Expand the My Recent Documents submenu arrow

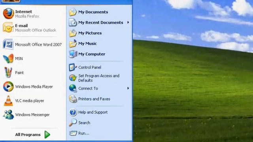128,22
